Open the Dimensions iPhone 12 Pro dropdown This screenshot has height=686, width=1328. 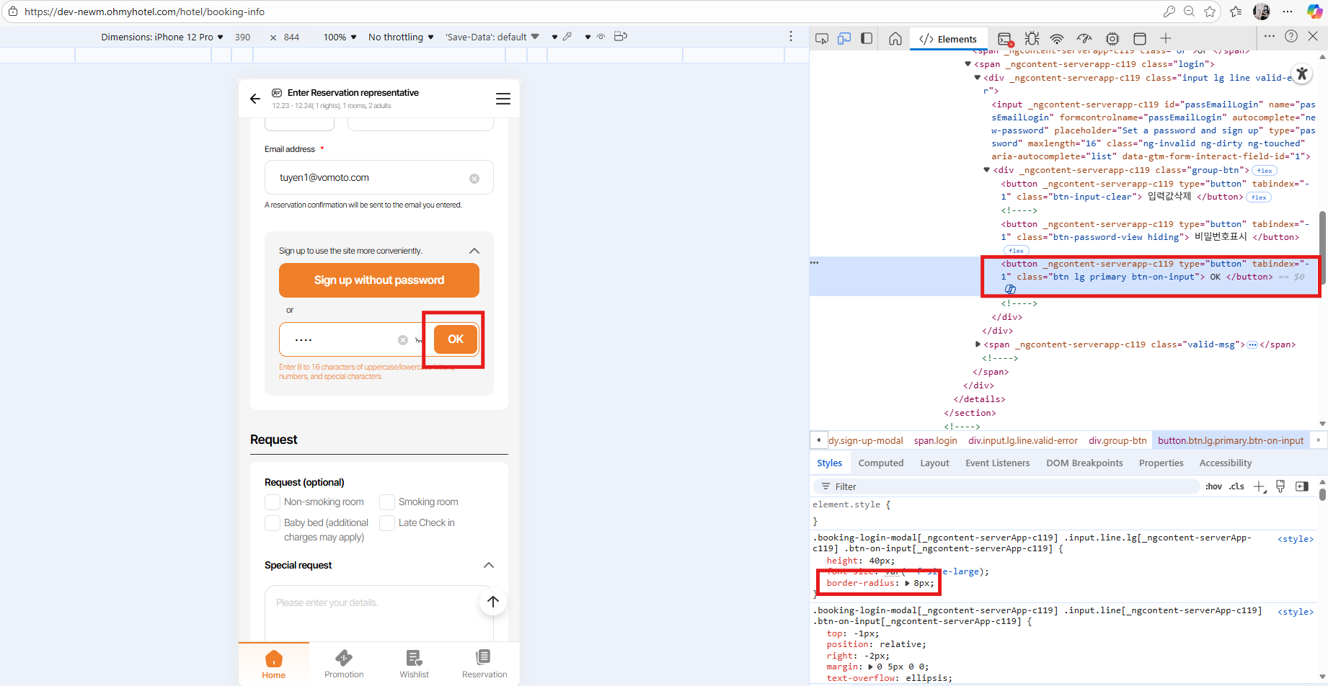point(162,37)
